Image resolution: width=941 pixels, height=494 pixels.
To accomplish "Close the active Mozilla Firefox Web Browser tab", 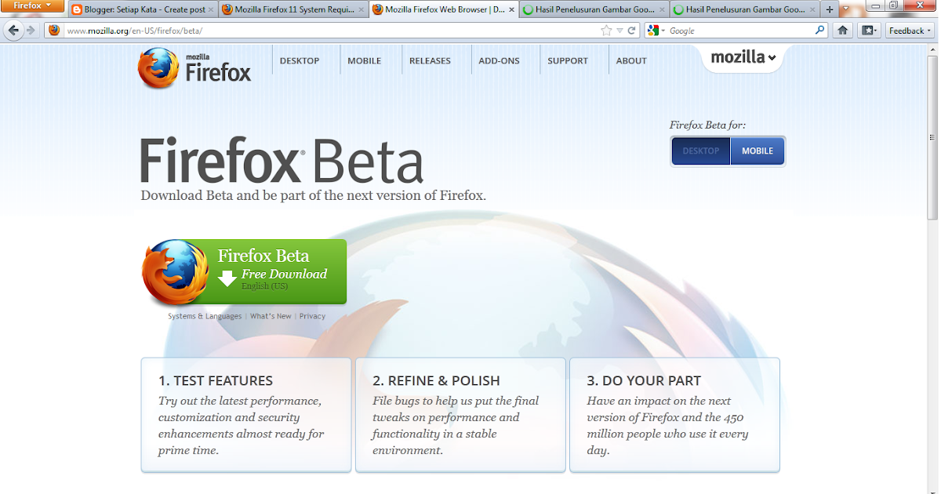I will (x=511, y=9).
